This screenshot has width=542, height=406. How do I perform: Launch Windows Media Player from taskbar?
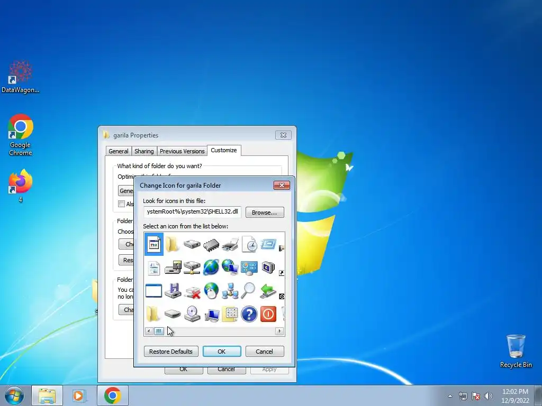tap(79, 395)
